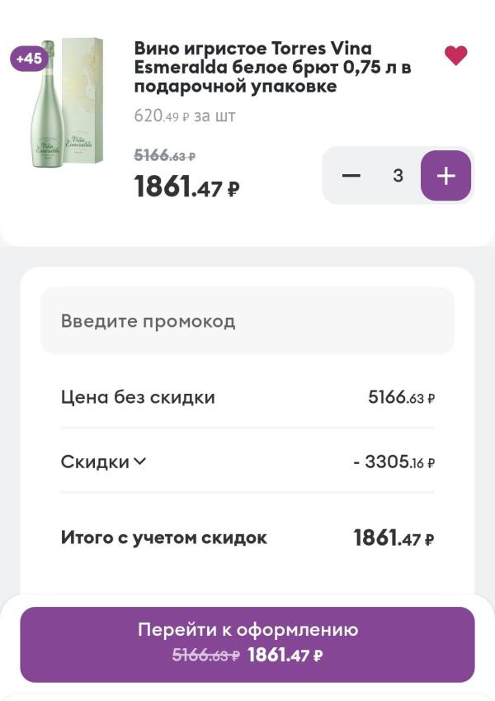
Task: Click the 620.49 ₽ за шт unit price
Action: [x=185, y=116]
